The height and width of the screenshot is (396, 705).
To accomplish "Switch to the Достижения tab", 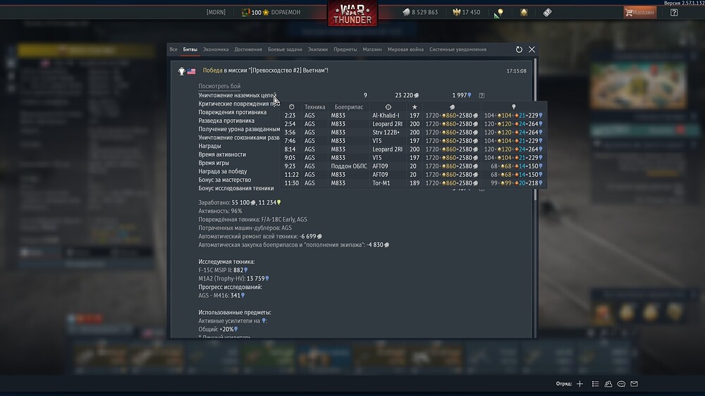I will [x=248, y=49].
